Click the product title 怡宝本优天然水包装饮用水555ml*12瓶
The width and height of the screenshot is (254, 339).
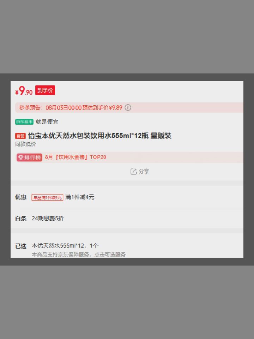(88, 136)
